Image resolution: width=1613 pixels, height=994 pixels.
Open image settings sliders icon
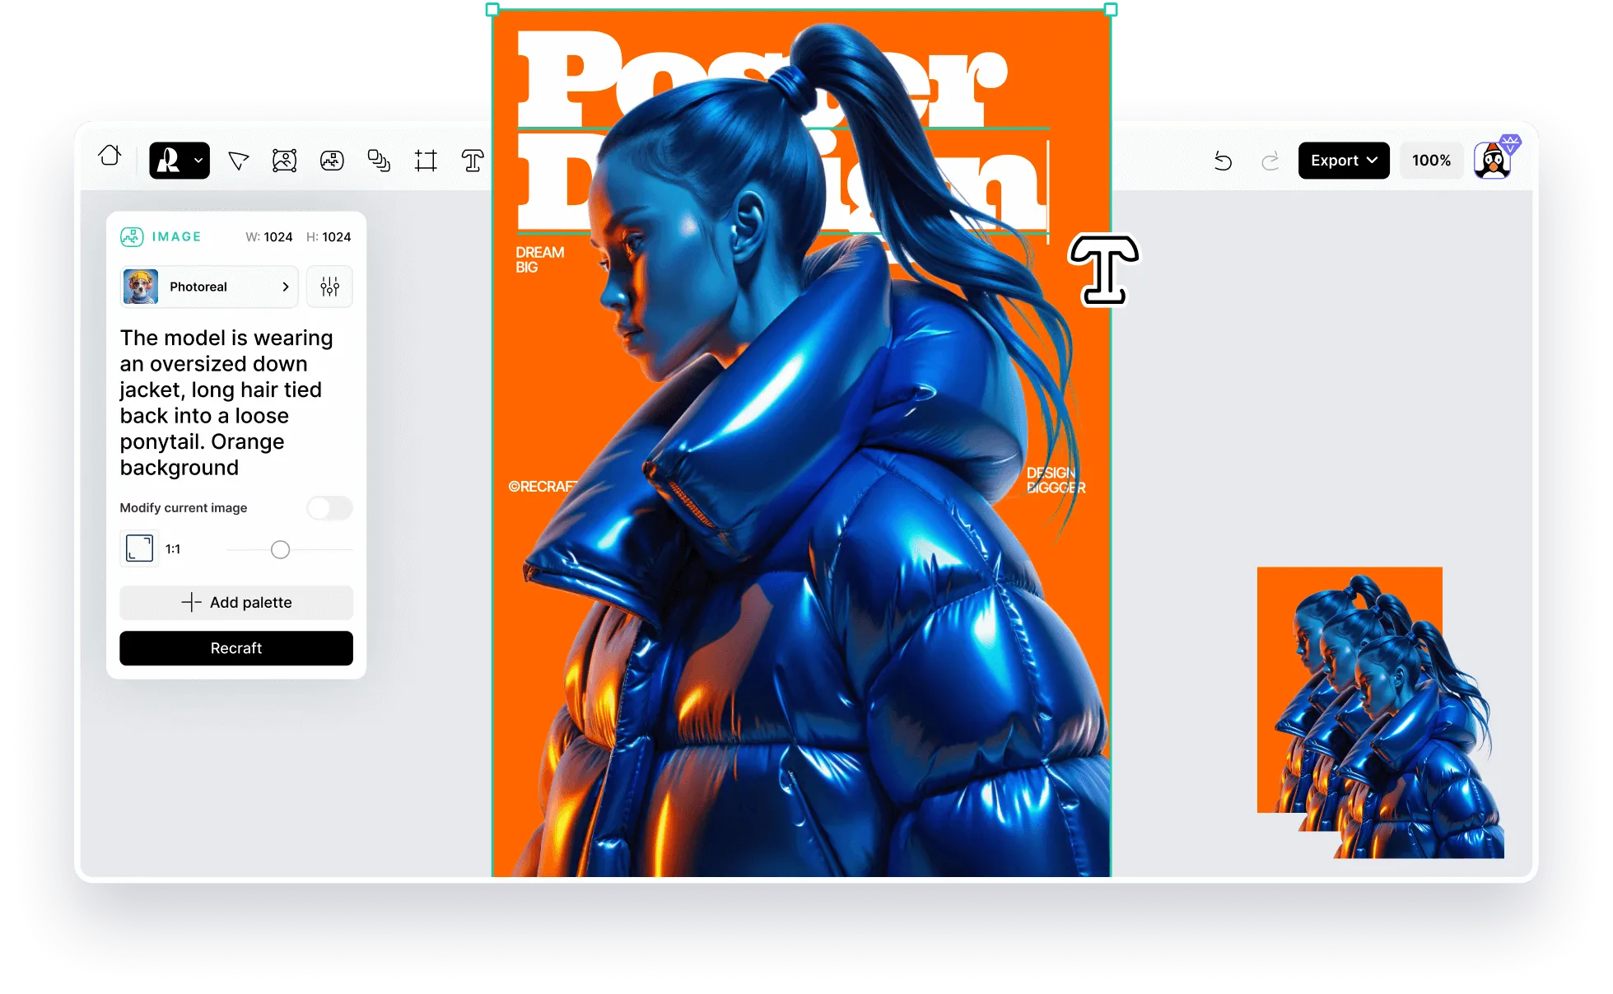click(329, 287)
